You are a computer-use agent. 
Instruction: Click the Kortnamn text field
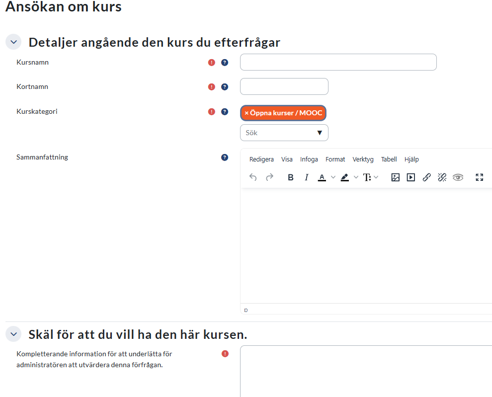(284, 86)
